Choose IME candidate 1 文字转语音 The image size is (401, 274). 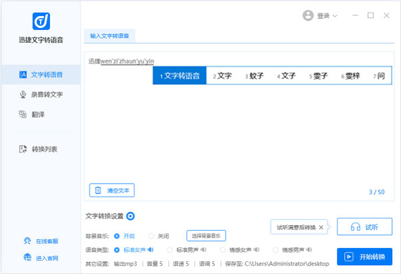(x=180, y=76)
